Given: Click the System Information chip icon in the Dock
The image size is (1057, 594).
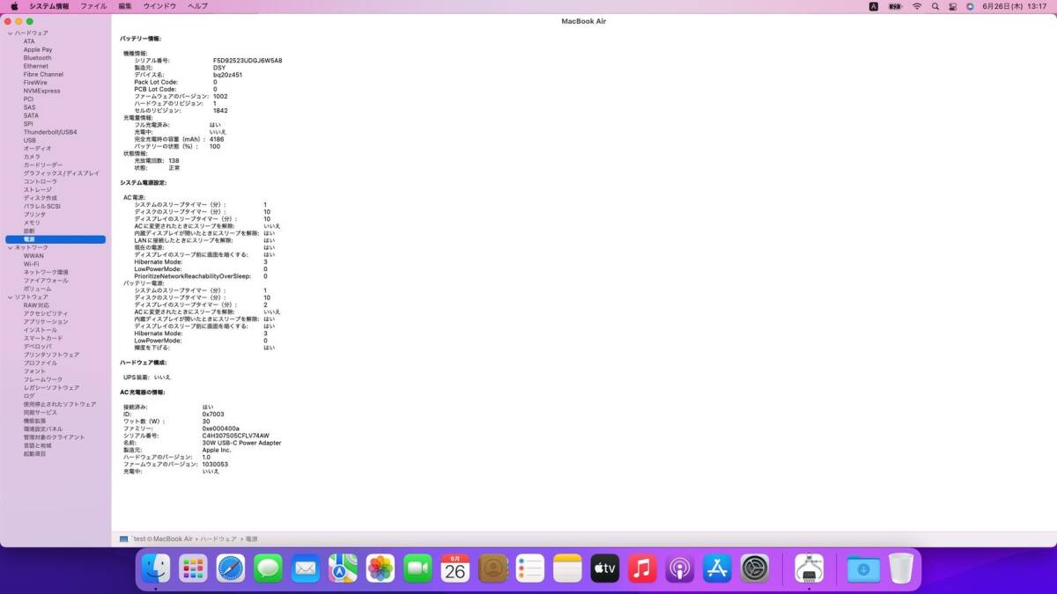Looking at the screenshot, I should (809, 569).
